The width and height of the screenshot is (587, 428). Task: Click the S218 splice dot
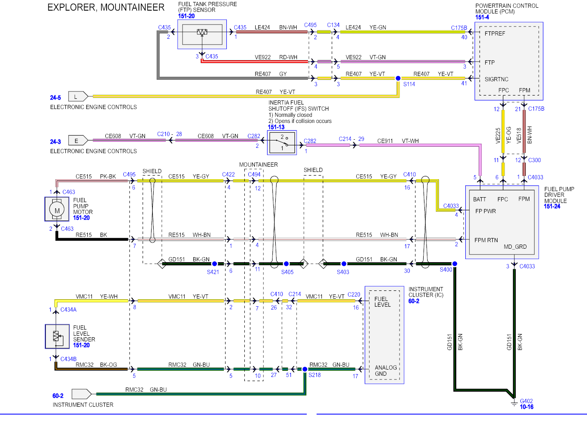tap(305, 369)
